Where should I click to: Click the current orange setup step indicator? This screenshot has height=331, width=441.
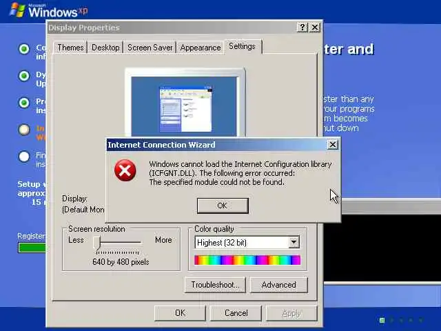tap(24, 130)
